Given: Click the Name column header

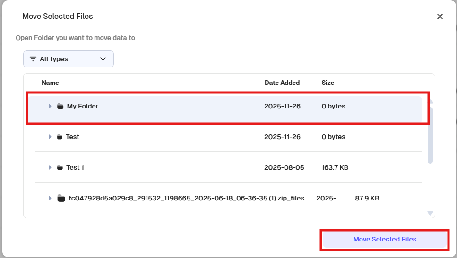Looking at the screenshot, I should point(50,83).
